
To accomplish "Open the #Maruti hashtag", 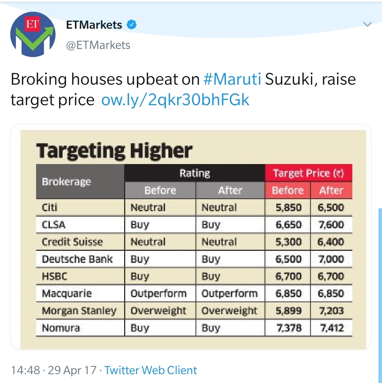I will 232,79.
